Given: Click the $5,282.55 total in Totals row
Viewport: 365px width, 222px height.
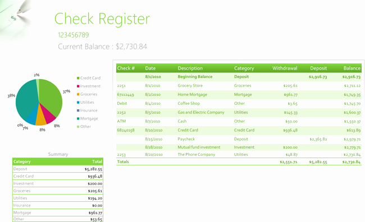Looking at the screenshot, I should (x=318, y=162).
